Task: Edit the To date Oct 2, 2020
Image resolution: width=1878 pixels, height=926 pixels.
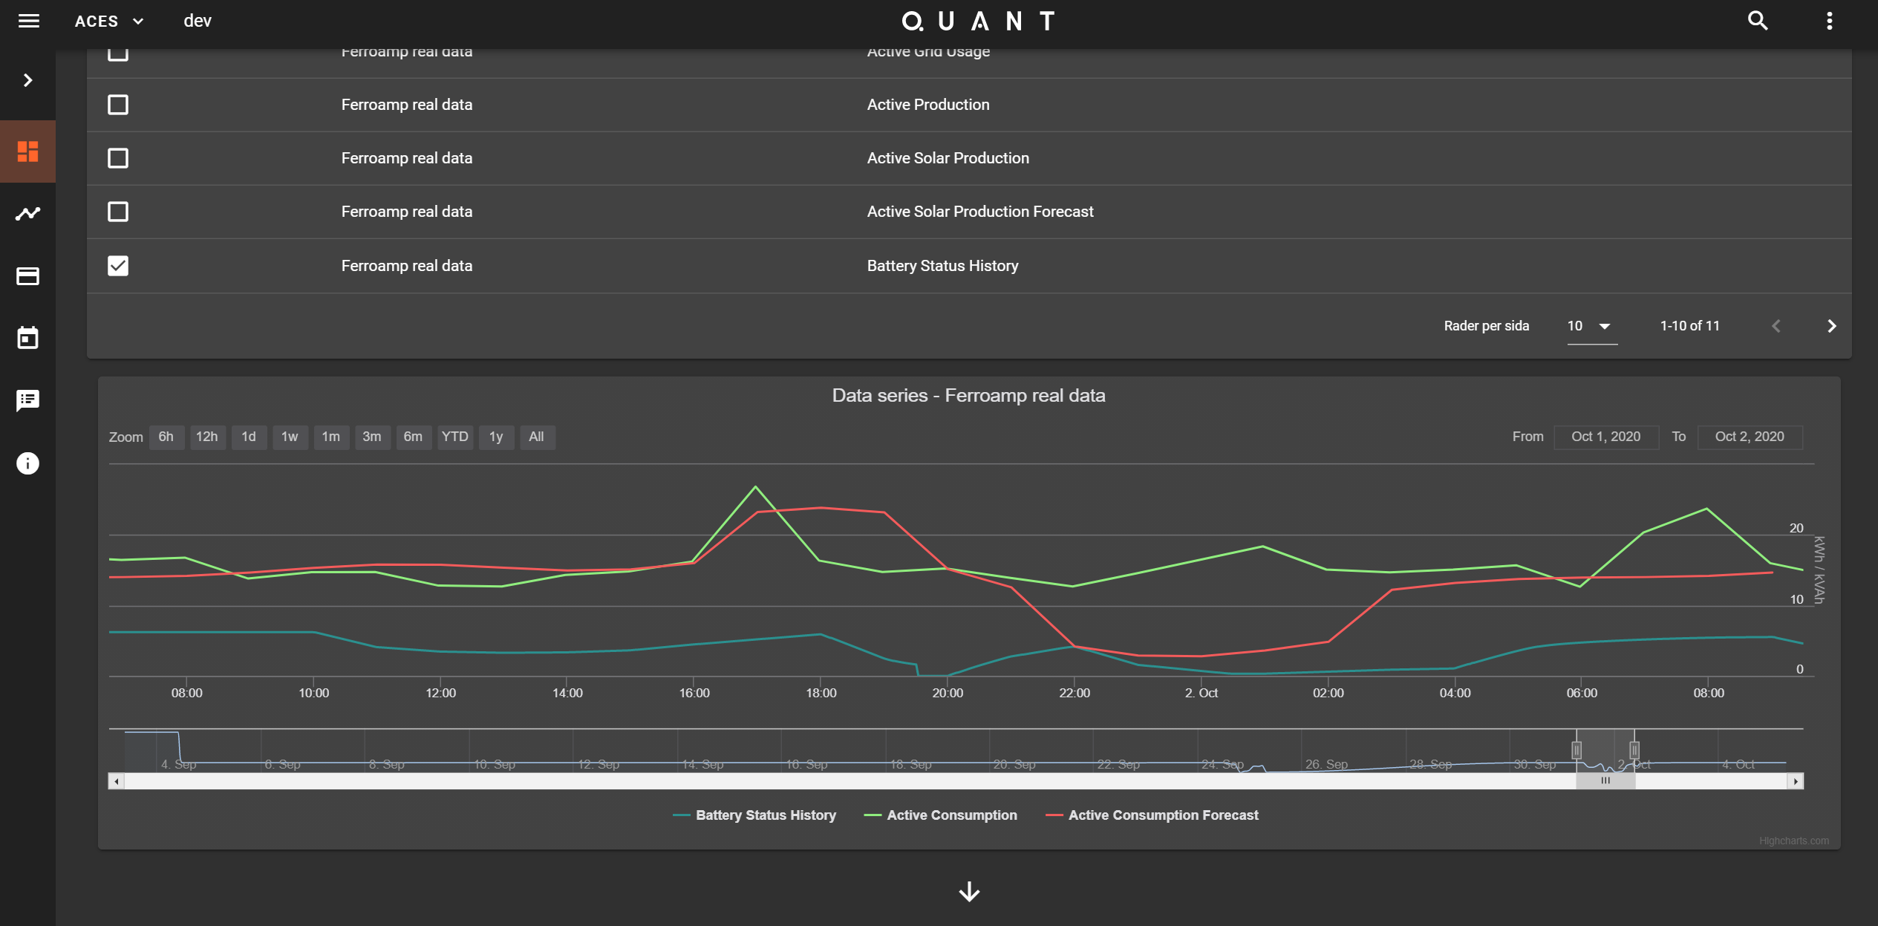Action: tap(1750, 437)
